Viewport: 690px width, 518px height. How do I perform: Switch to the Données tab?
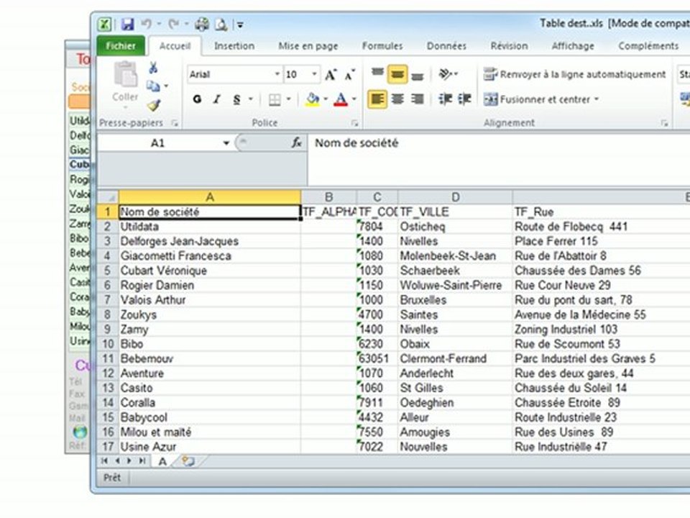446,46
